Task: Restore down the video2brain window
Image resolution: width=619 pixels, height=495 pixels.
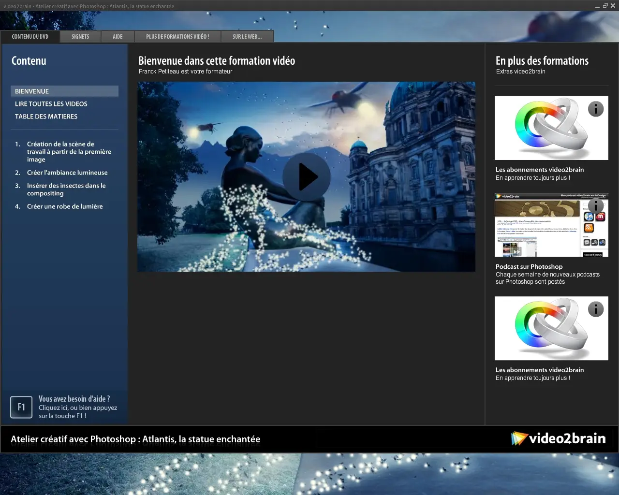Action: pyautogui.click(x=605, y=6)
